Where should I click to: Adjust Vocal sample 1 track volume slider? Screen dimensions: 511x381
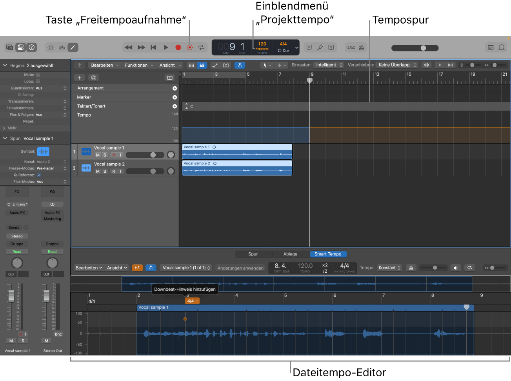pos(144,155)
